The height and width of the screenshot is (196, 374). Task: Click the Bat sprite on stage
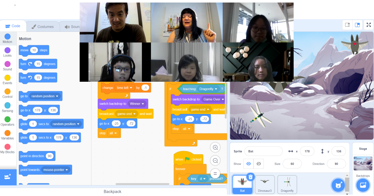click(x=355, y=44)
